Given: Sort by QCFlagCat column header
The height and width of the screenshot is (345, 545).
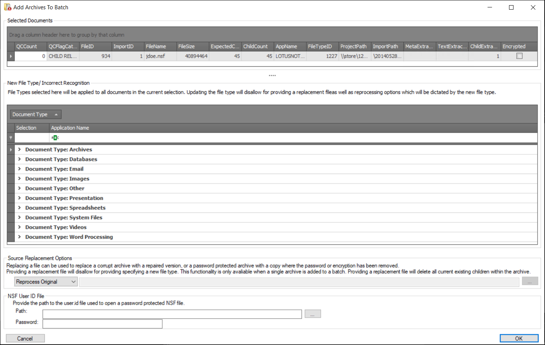Looking at the screenshot, I should (63, 46).
